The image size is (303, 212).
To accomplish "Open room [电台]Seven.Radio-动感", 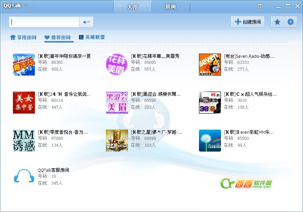I will coord(249,56).
